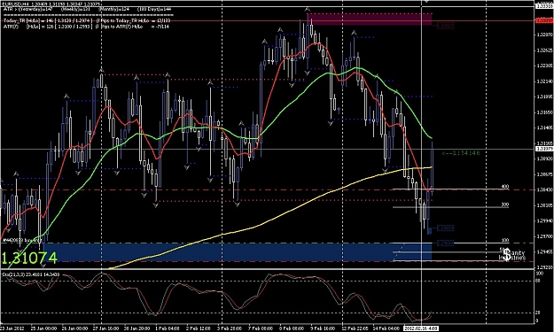Click the 25 Jan 00:00 time axis label
Image resolution: width=554 pixels, height=332 pixels.
[x=43, y=328]
